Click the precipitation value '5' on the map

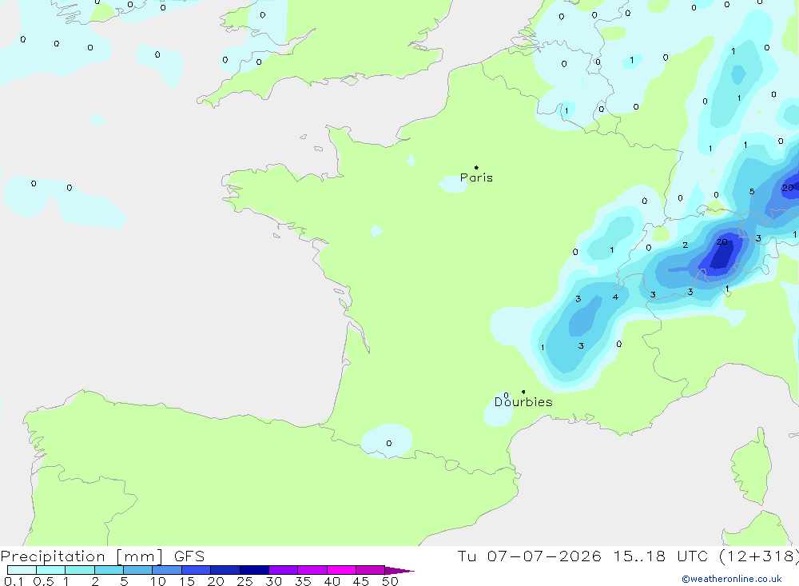click(752, 192)
